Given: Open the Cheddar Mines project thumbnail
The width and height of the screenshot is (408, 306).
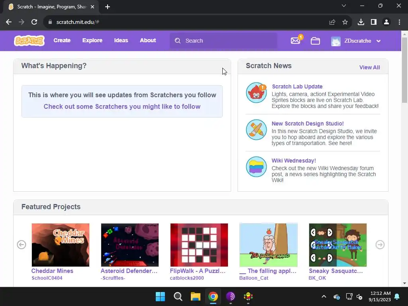Looking at the screenshot, I should pos(61,245).
